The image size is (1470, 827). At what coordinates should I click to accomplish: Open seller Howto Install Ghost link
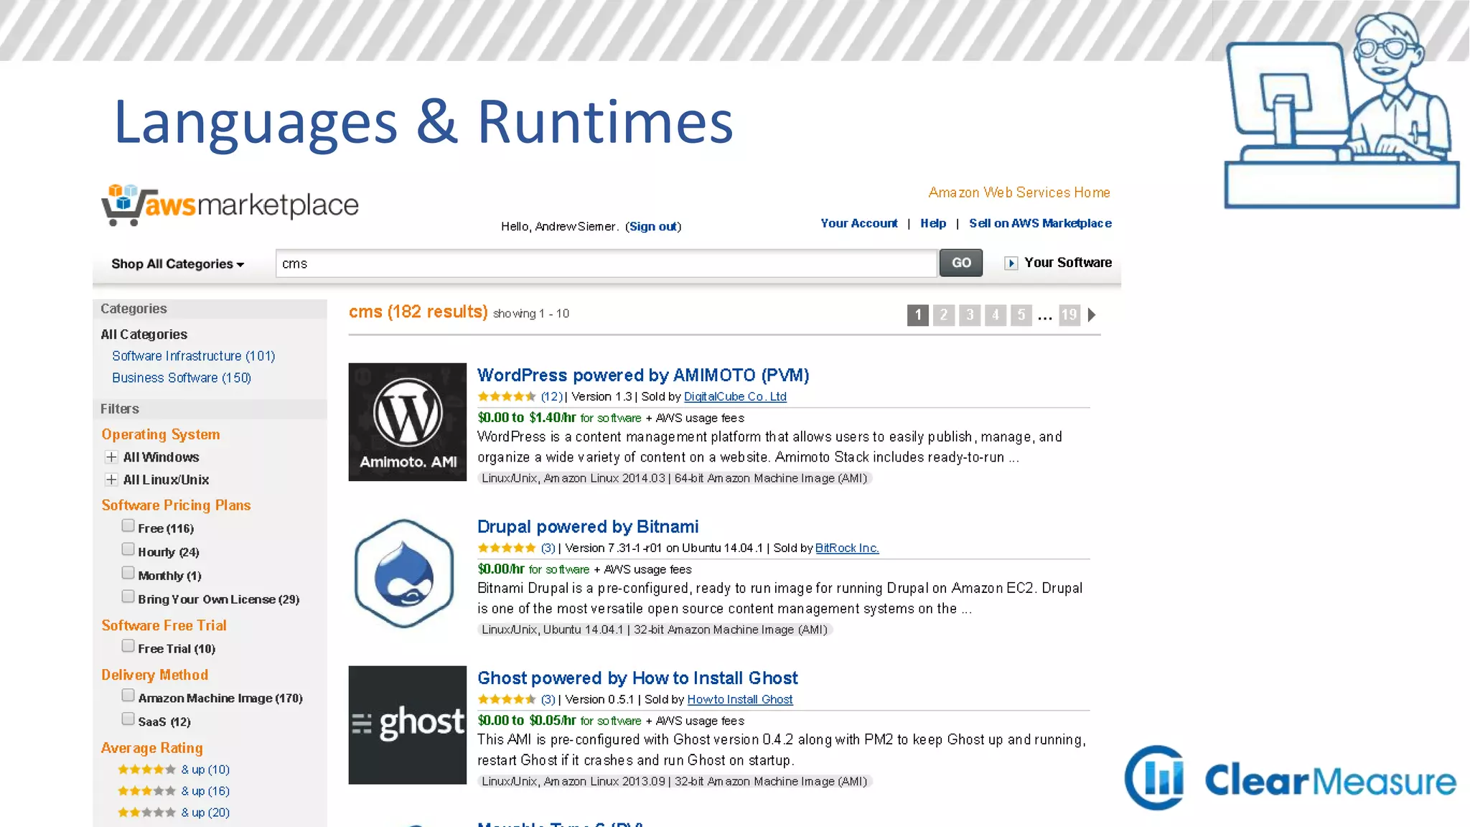pos(740,699)
